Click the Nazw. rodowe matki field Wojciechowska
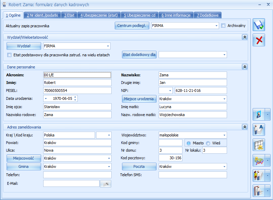This screenshot has width=273, height=200. (x=193, y=115)
